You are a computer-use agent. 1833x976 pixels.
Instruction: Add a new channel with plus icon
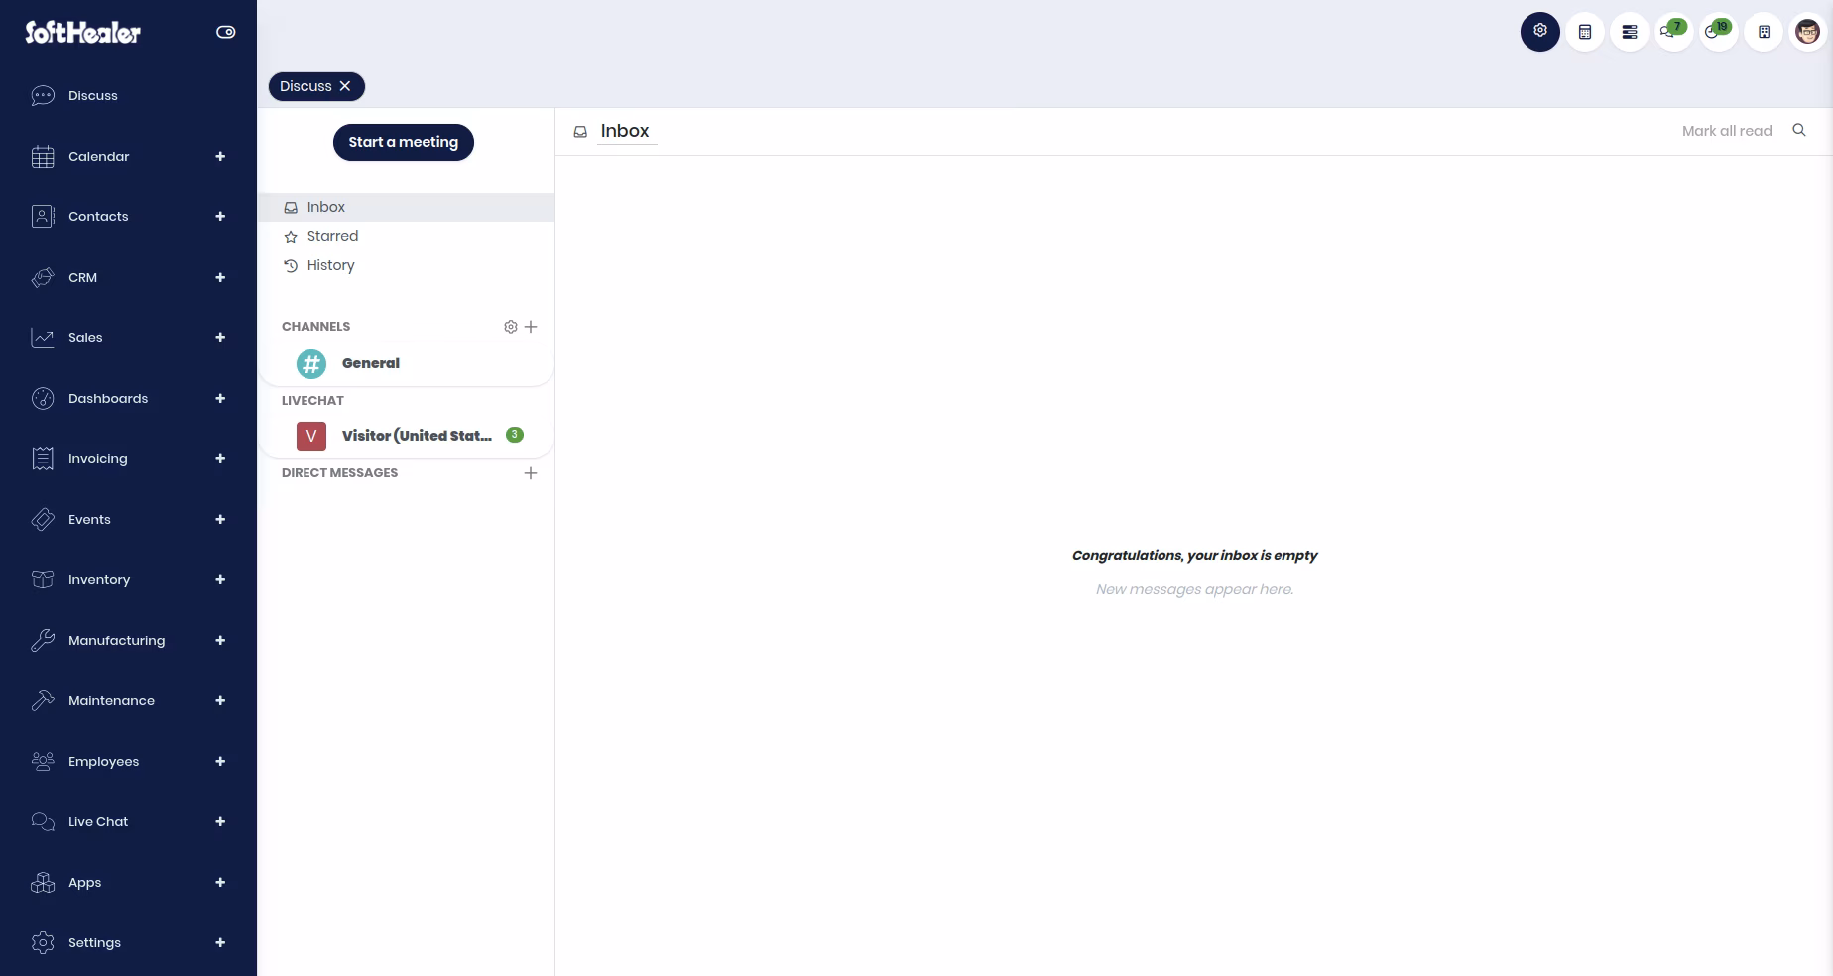click(x=531, y=327)
